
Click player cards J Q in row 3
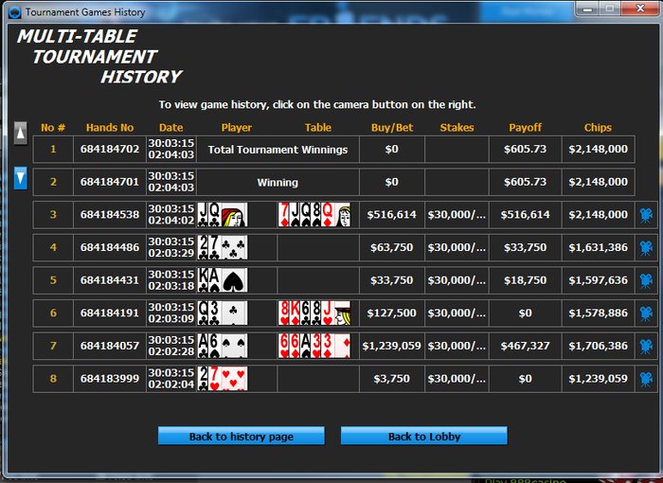pyautogui.click(x=223, y=214)
